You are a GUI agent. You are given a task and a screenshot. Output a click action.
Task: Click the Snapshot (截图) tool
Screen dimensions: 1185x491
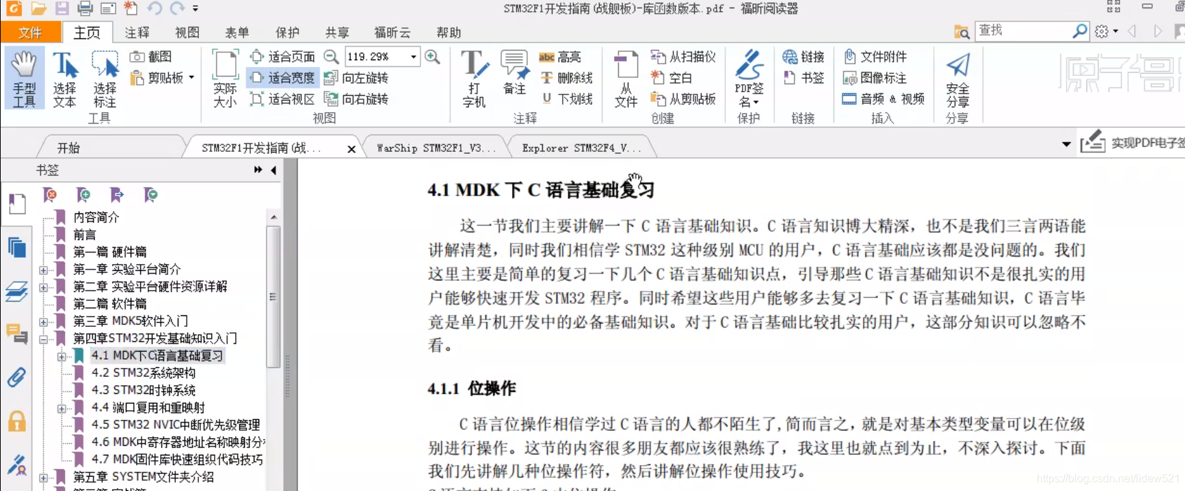tap(151, 57)
